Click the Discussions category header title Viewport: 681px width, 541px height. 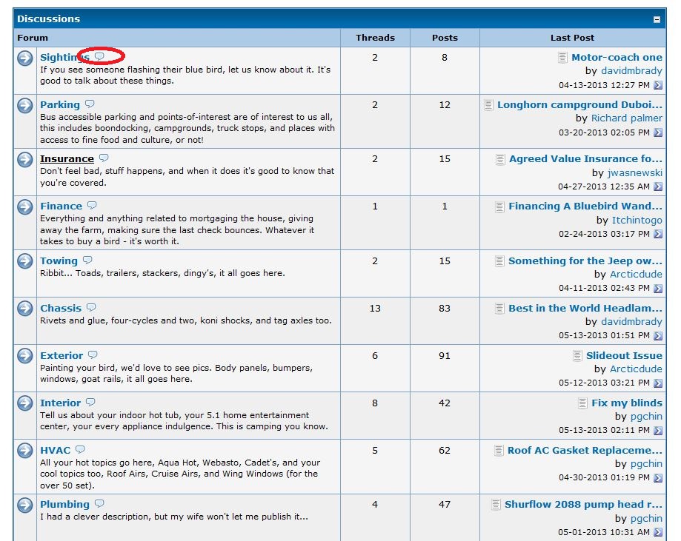[49, 19]
